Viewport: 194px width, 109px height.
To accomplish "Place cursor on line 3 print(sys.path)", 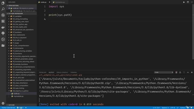I will point(60,15).
